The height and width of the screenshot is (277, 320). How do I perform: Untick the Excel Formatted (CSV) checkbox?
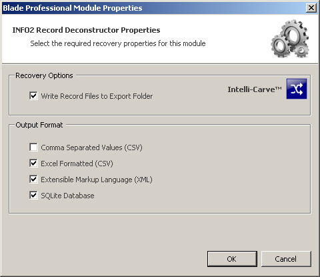[33, 164]
